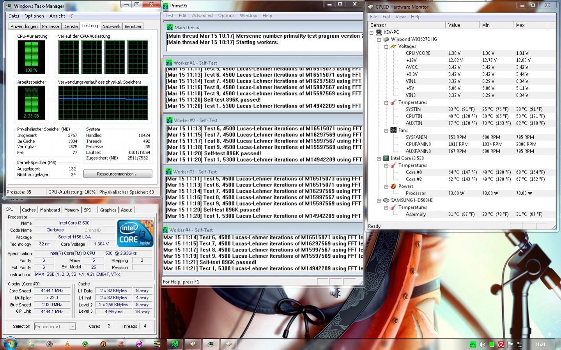Switch to the Netzwerk tab
The height and width of the screenshot is (350, 561).
pos(111,26)
